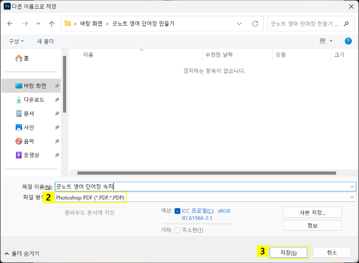Click the 사본 저장... button

(313, 212)
